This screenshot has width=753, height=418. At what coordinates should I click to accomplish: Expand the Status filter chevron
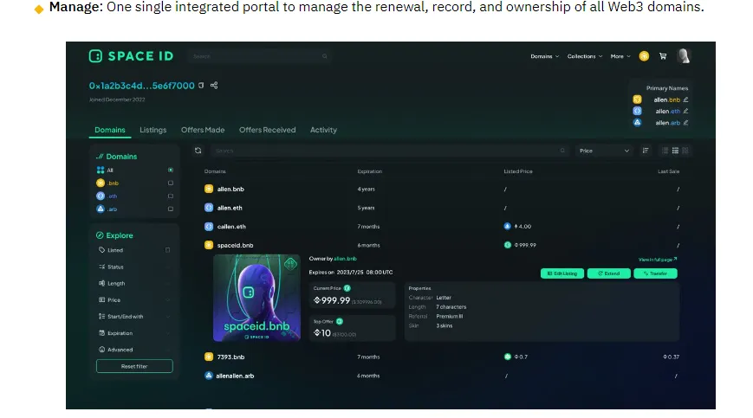click(167, 267)
